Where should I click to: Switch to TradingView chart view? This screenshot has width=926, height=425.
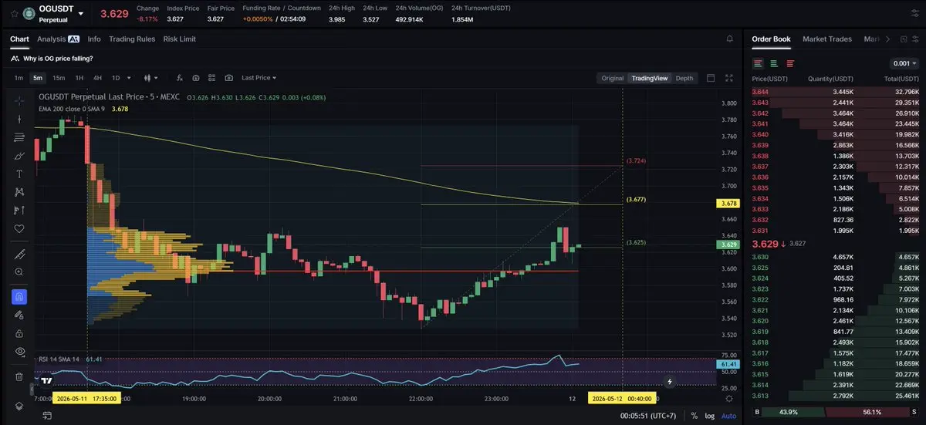point(649,78)
